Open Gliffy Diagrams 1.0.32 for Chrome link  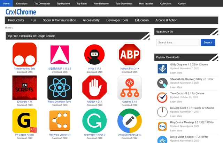(189, 64)
